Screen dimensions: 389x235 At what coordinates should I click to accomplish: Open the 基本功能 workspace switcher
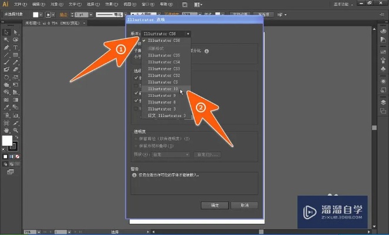click(343, 4)
